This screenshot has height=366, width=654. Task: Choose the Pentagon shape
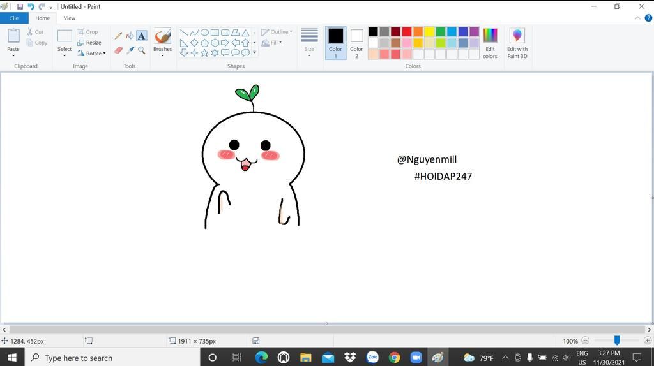(x=204, y=43)
